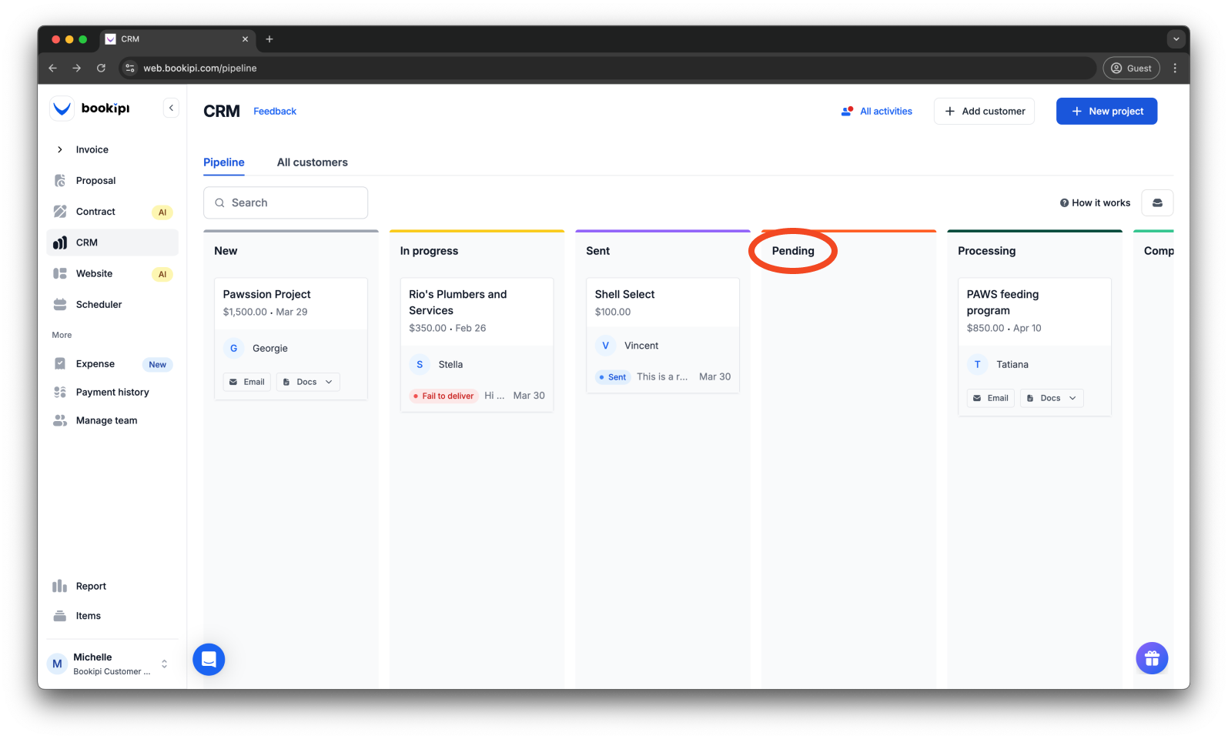Click the Processing column header
Image resolution: width=1228 pixels, height=739 pixels.
(x=987, y=251)
